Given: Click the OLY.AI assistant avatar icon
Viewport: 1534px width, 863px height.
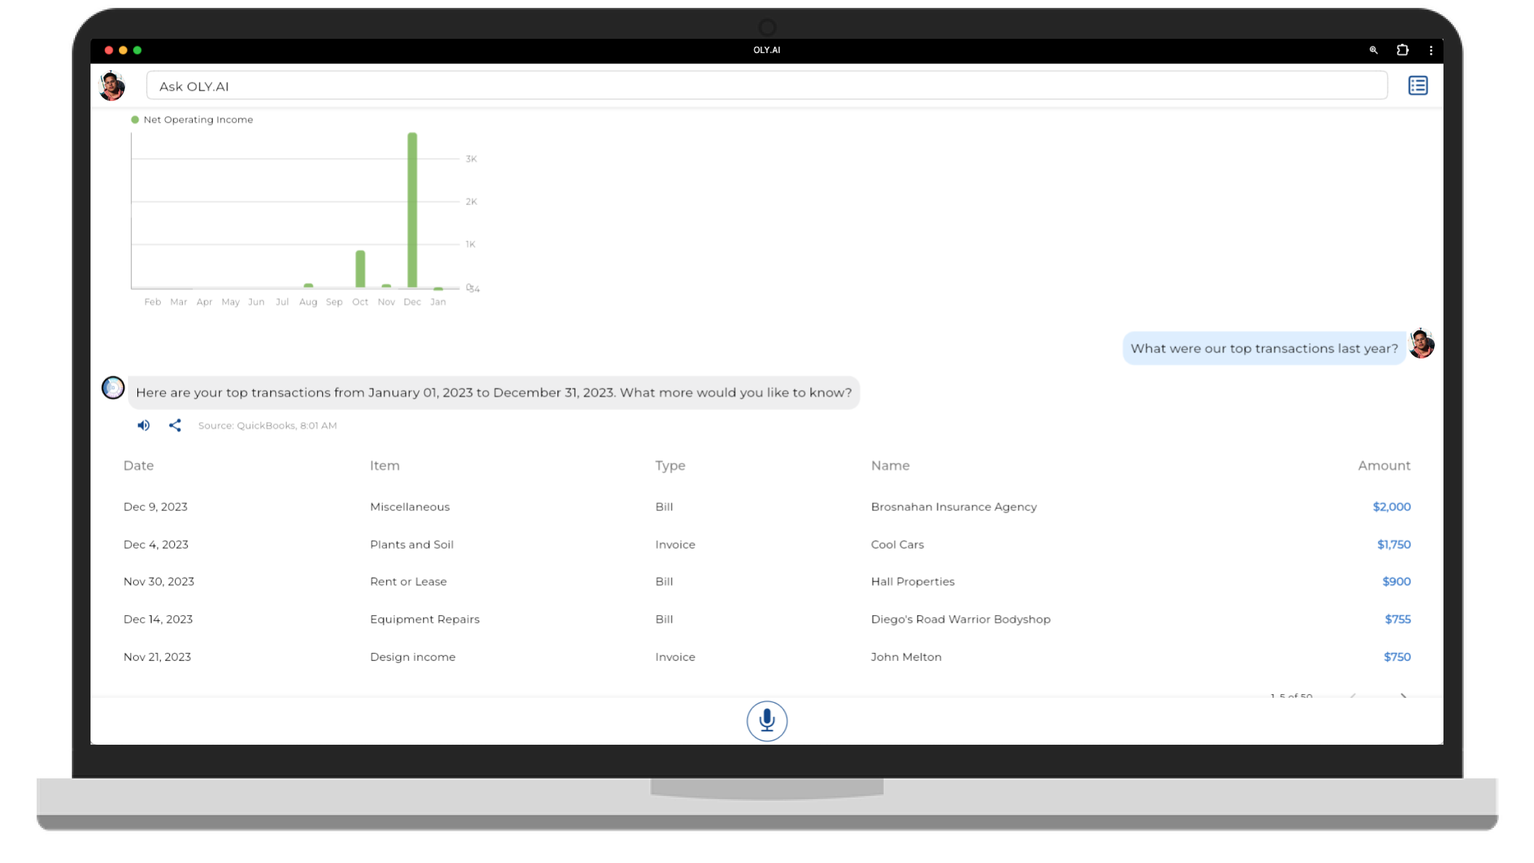Looking at the screenshot, I should 113,388.
